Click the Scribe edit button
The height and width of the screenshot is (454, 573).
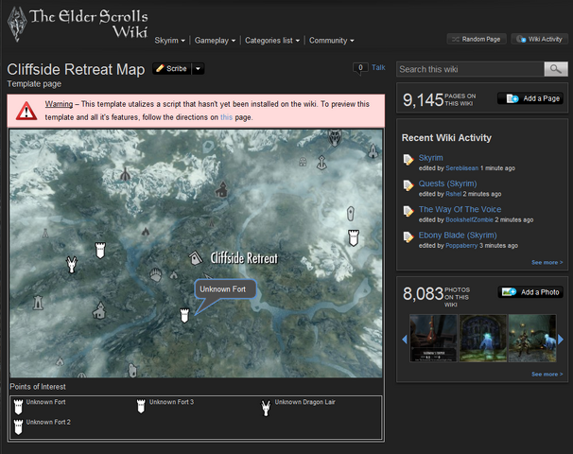tap(172, 68)
